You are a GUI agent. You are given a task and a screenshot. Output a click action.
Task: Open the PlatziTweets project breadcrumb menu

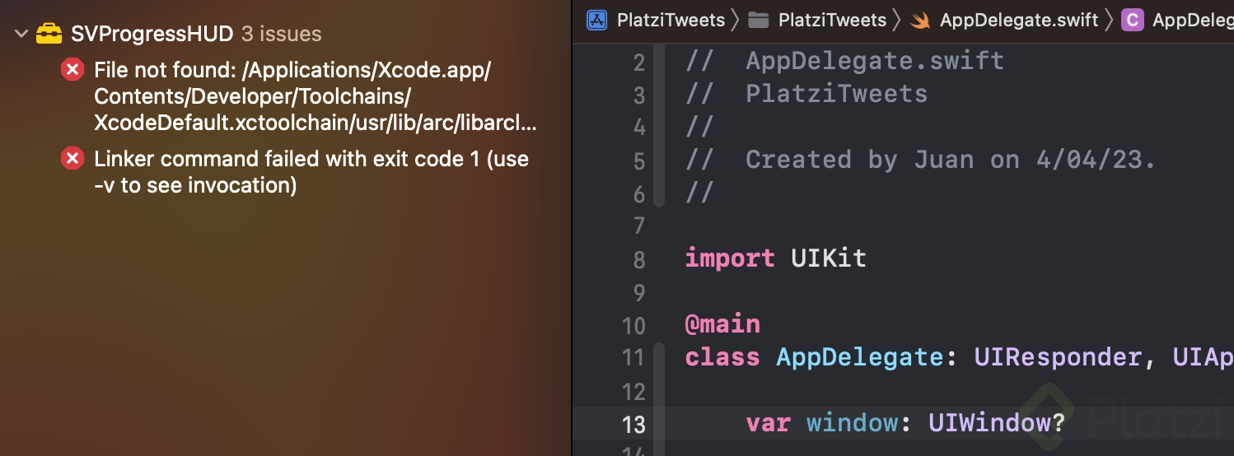[x=671, y=20]
